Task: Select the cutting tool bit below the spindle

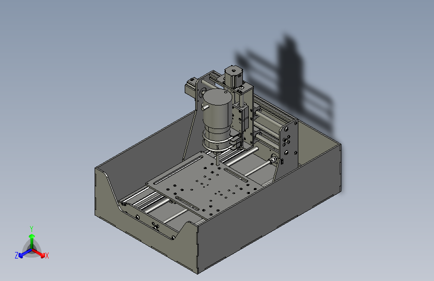Action: (218, 159)
